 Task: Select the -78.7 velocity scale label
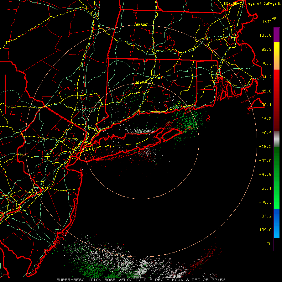coord(265,202)
